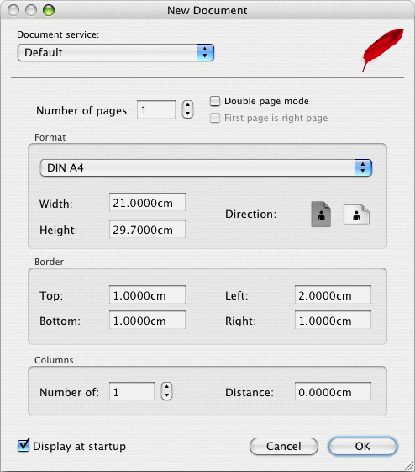The height and width of the screenshot is (472, 415).
Task: Click the Left border field
Action: click(333, 295)
